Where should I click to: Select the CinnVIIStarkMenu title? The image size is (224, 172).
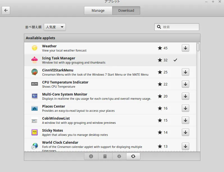58,70
